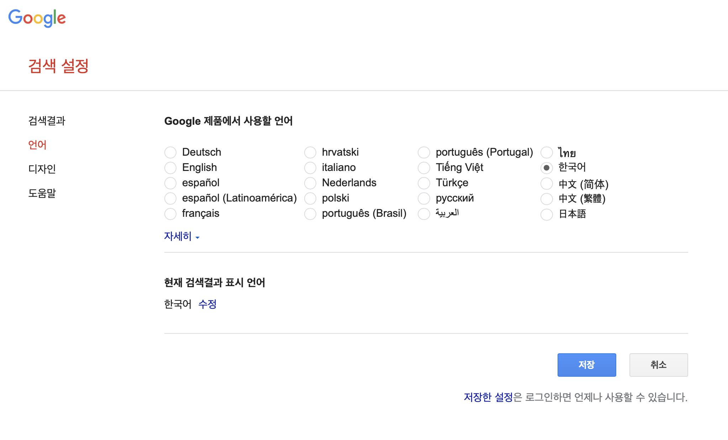Open the 저장한 설정 link
728x440 pixels.
pyautogui.click(x=488, y=397)
